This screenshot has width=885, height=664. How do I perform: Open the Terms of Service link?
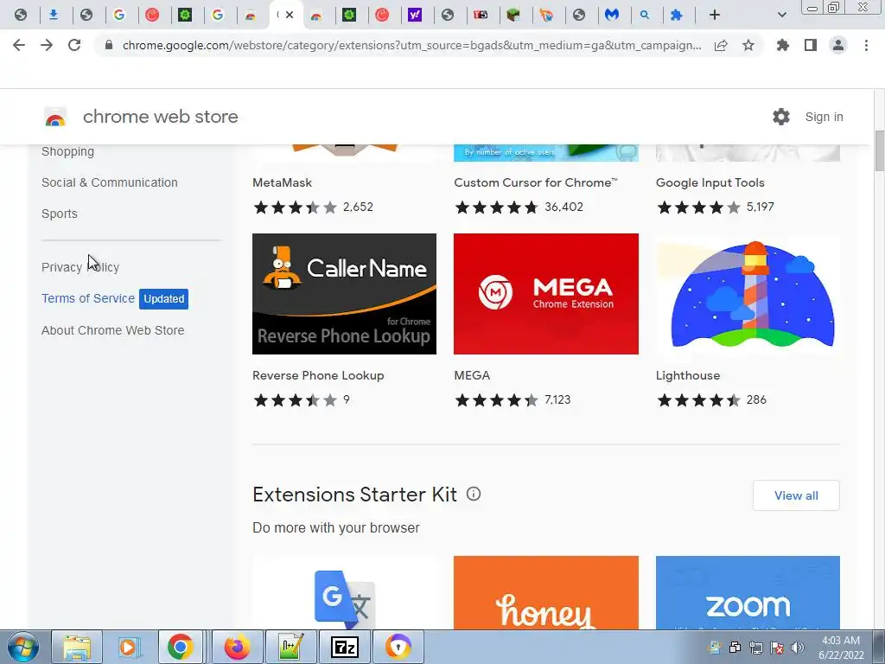click(88, 298)
